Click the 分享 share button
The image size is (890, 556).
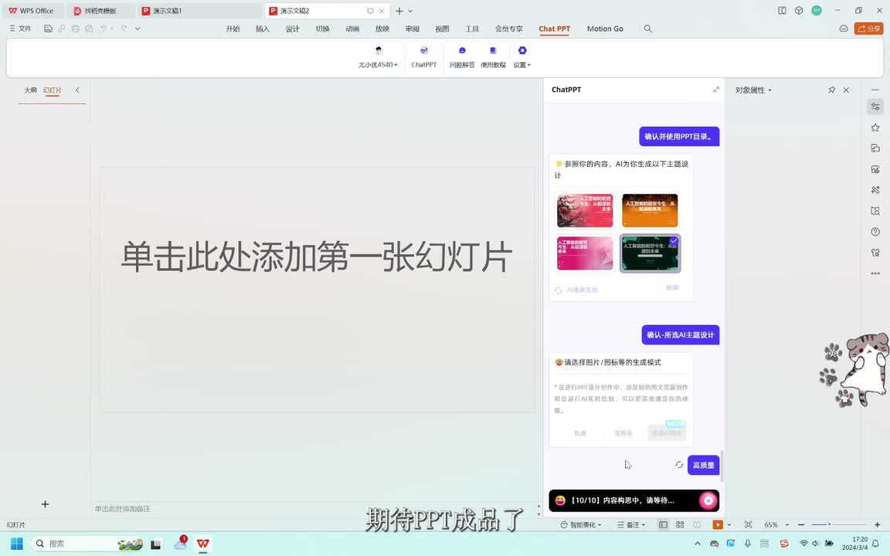tap(868, 29)
